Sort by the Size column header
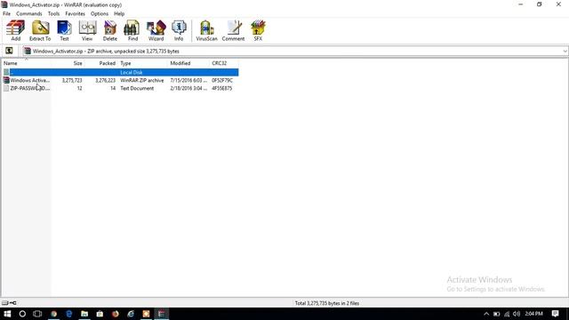Image resolution: width=569 pixels, height=320 pixels. coord(68,63)
